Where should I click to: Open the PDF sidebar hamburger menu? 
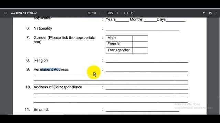click(5, 13)
